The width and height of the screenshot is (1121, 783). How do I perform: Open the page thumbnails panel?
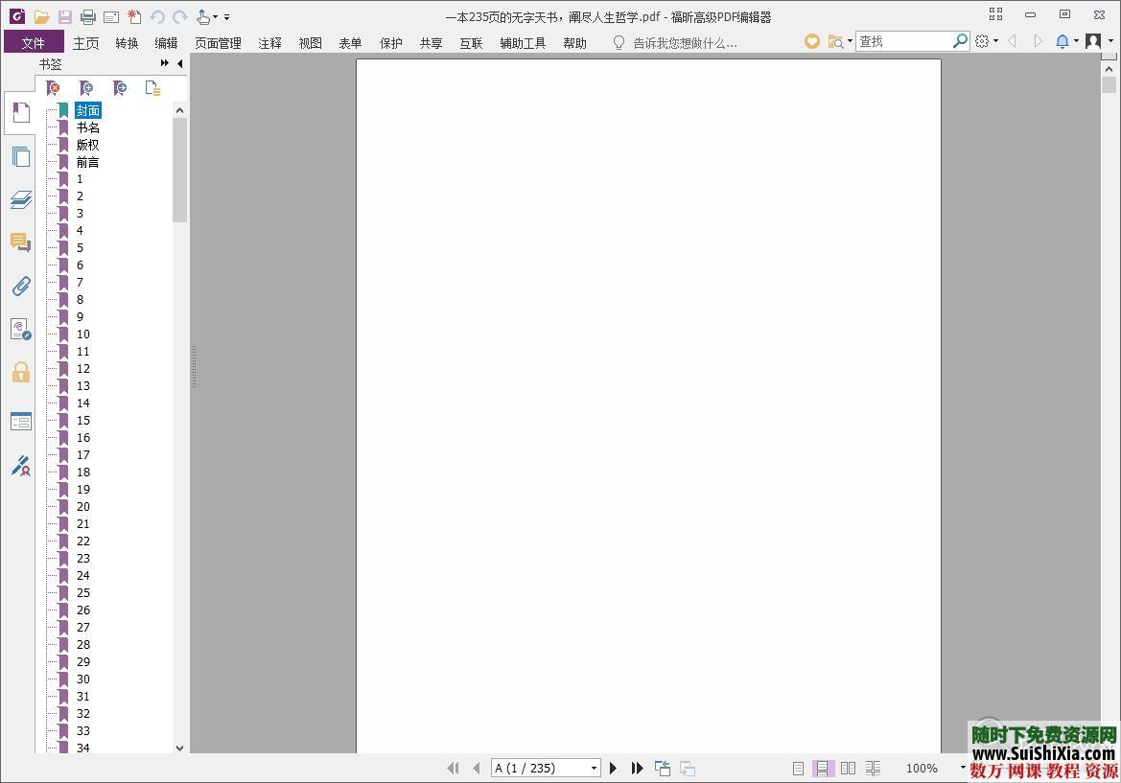[x=21, y=157]
